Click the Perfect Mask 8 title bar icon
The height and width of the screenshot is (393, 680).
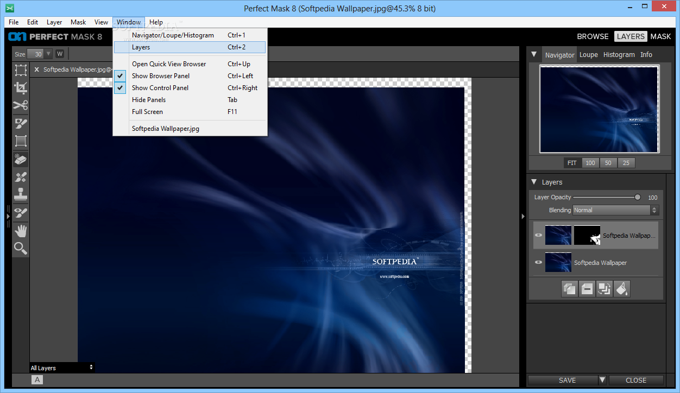click(x=9, y=8)
